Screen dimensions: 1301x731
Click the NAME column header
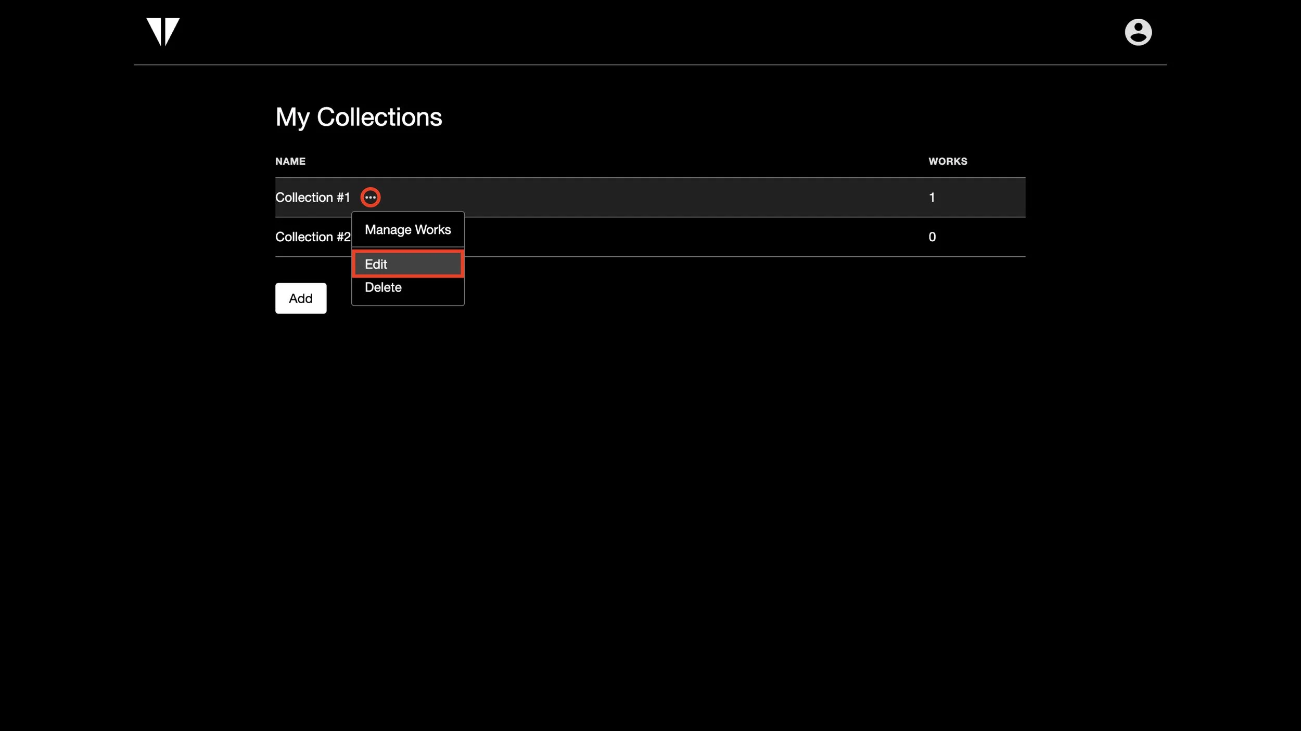(x=290, y=161)
